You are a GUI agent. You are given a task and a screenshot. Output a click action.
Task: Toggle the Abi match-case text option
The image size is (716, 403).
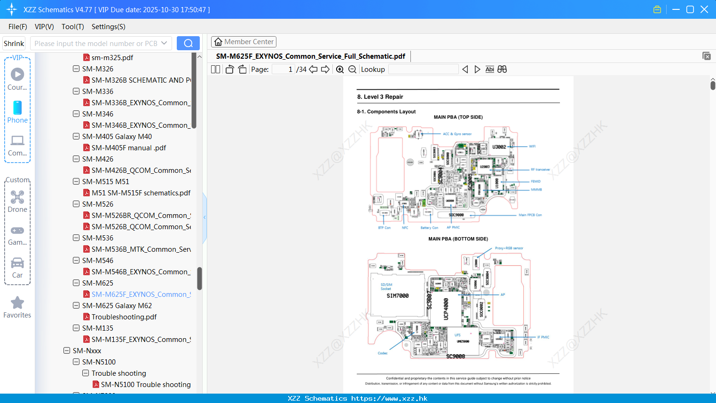tap(489, 69)
